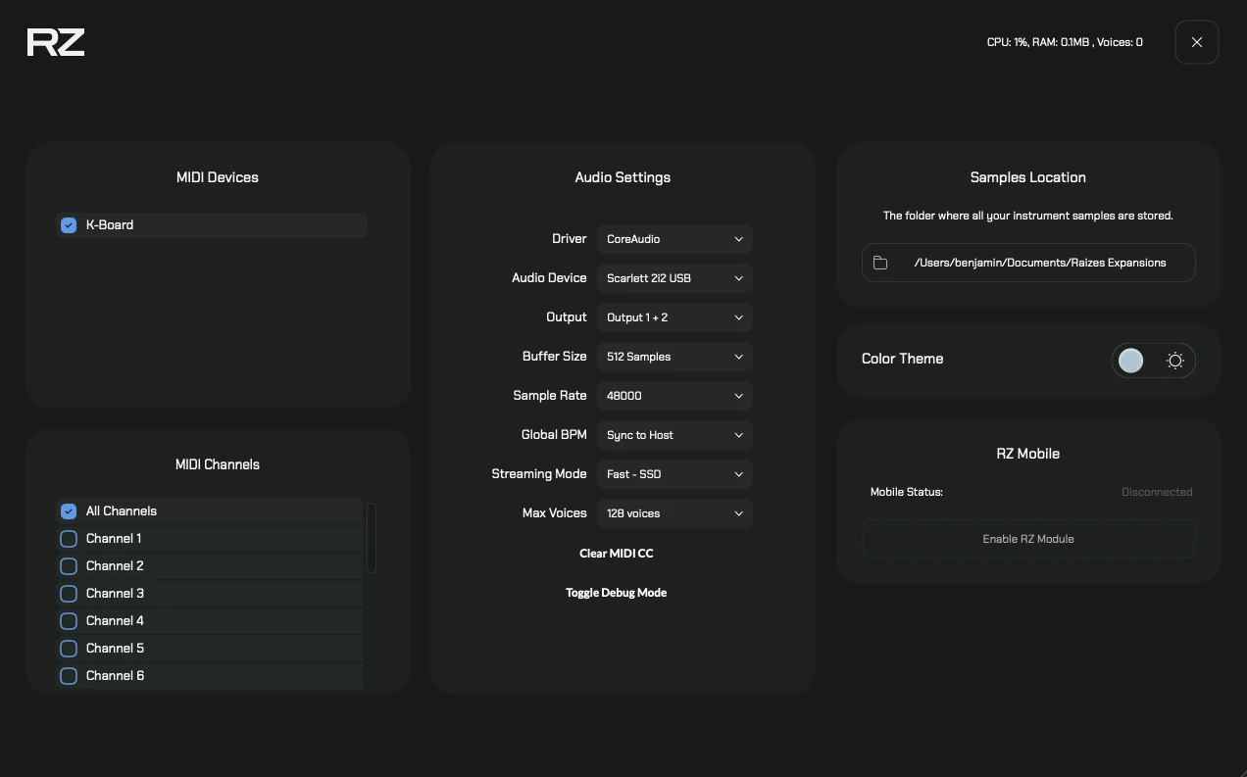
Task: Open the Max Voices dropdown
Action: (673, 512)
